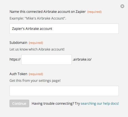Viewport: 128px width, 117px height.
Task: Click the Get this from your settings page hint
Action: 35,81
